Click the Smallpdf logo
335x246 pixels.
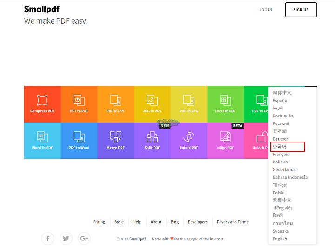42,9
